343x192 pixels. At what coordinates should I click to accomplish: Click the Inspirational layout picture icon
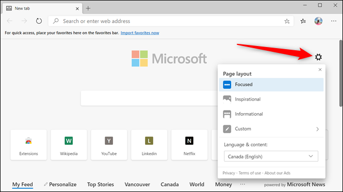coord(227,99)
